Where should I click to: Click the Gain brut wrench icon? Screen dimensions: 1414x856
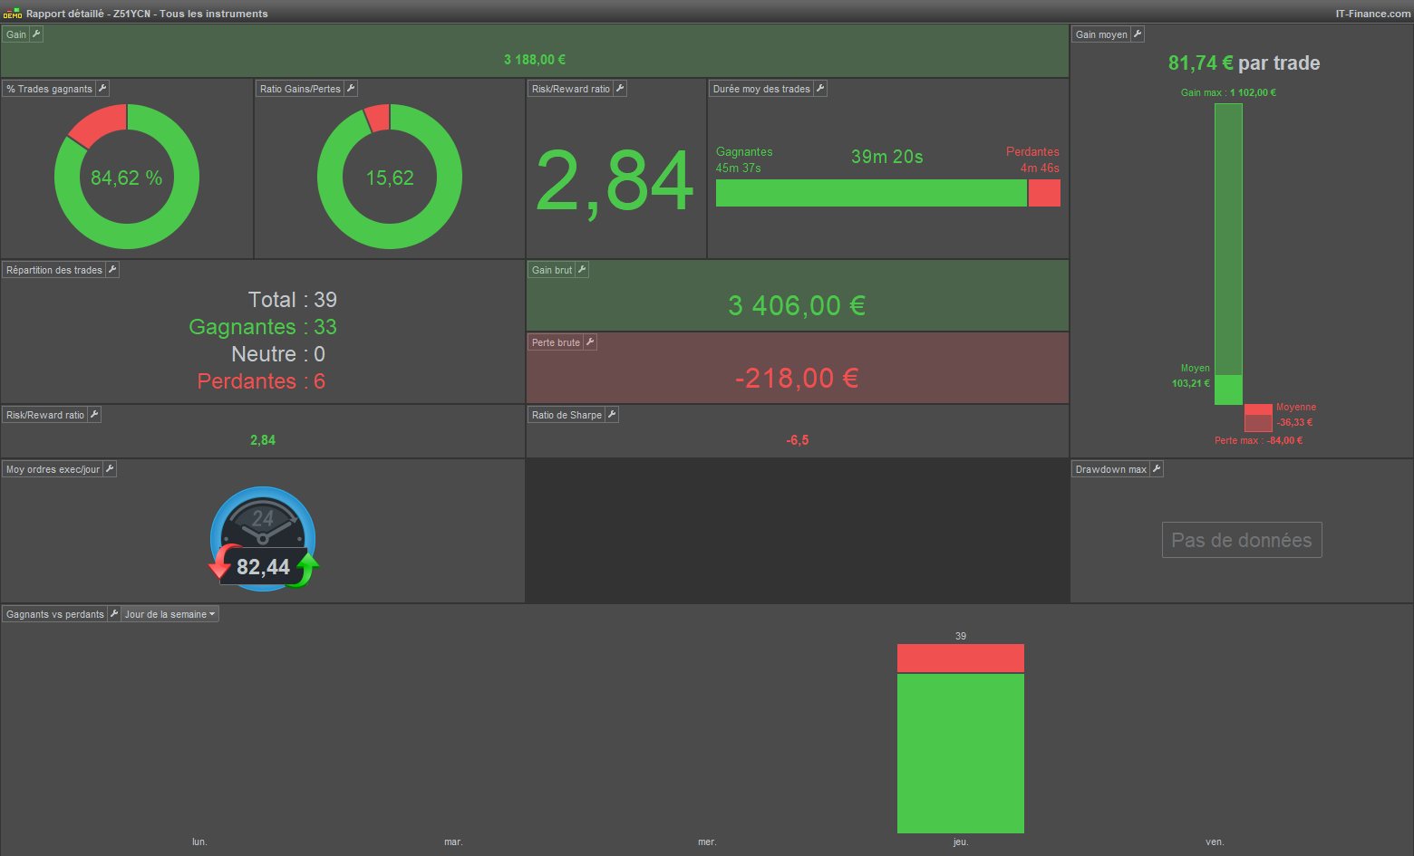pos(582,270)
